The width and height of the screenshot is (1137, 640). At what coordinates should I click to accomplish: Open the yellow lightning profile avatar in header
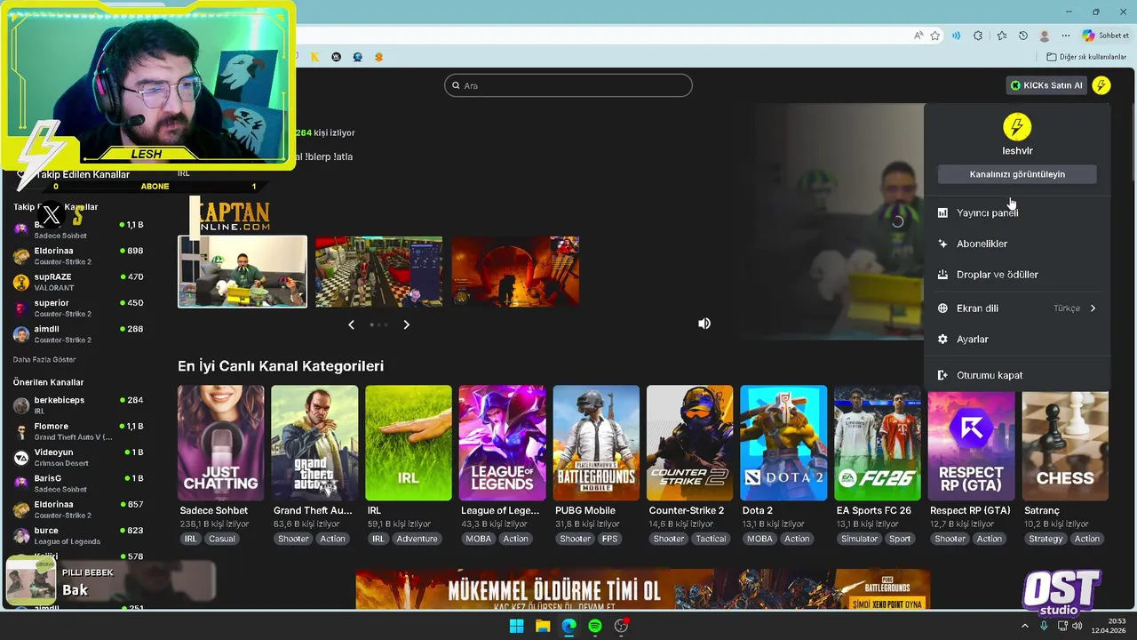pos(1101,85)
